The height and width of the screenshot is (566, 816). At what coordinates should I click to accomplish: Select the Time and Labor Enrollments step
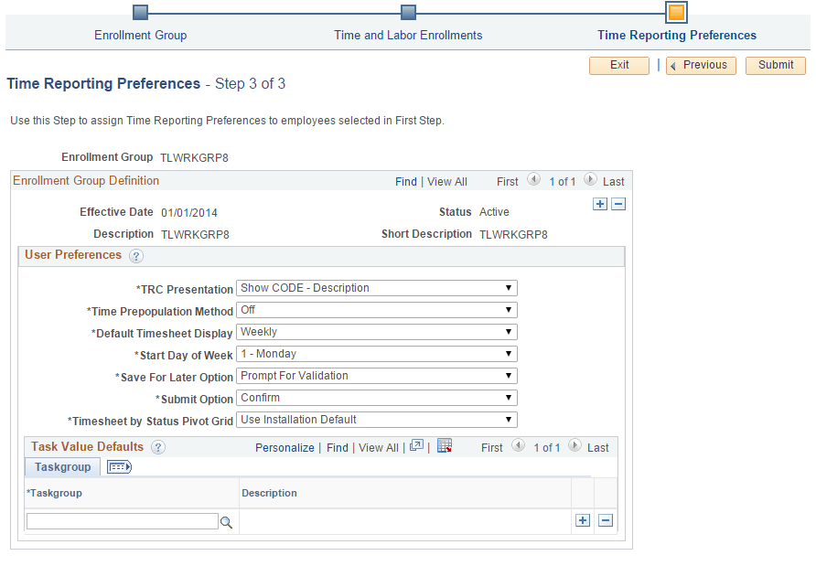(x=407, y=13)
